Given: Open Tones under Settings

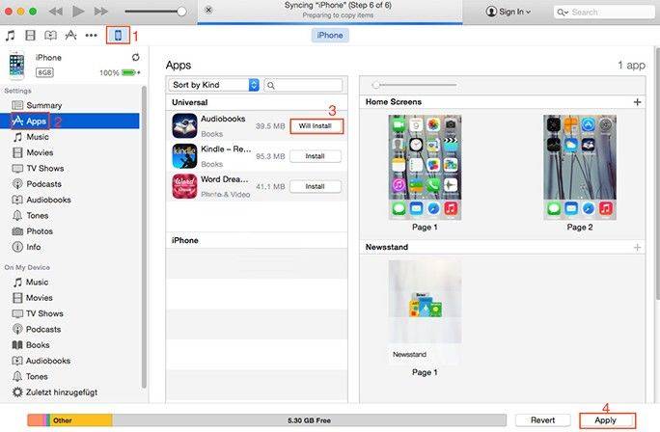Looking at the screenshot, I should coord(69,215).
